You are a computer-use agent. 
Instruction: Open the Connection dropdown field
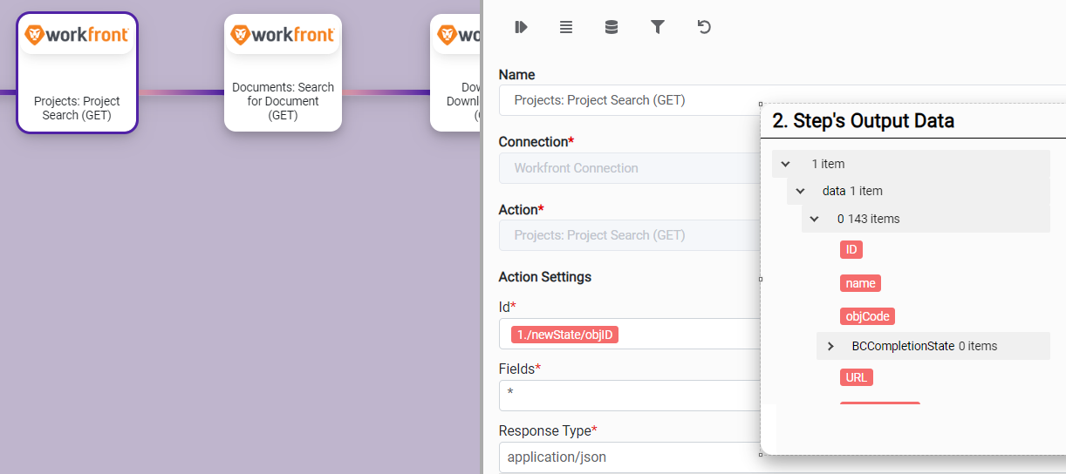coord(628,168)
